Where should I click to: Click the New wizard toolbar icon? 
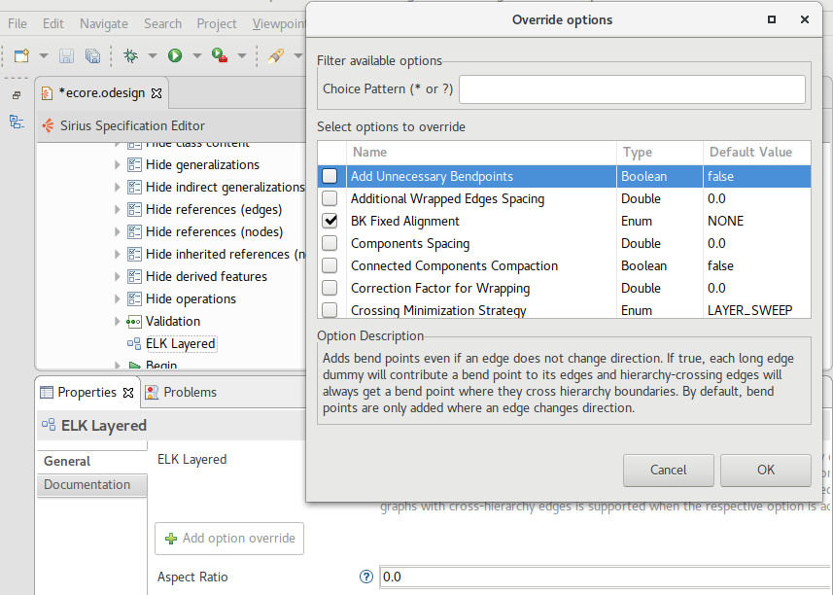pos(21,55)
